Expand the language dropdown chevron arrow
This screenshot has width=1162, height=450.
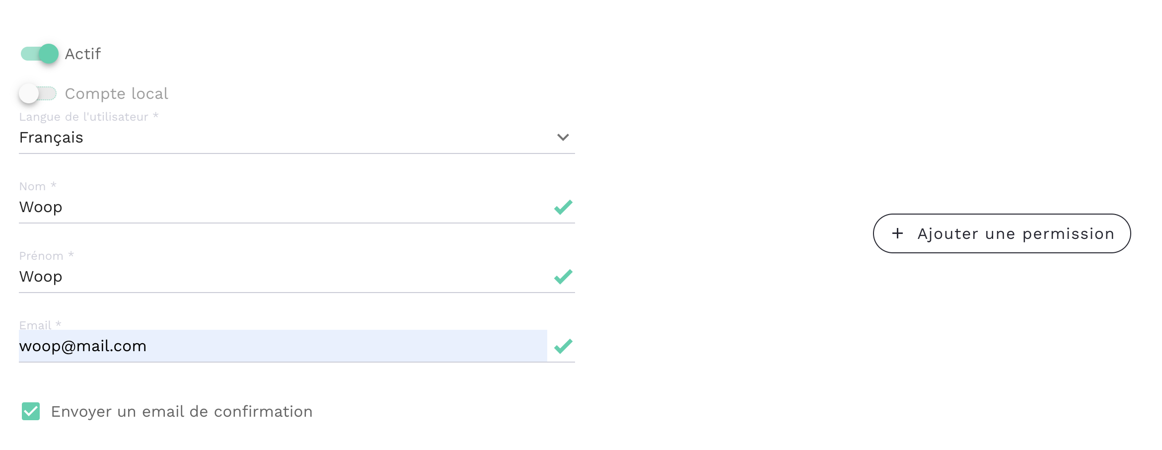[563, 137]
